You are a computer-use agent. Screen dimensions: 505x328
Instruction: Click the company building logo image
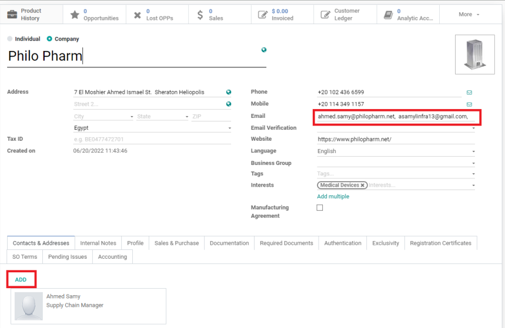pyautogui.click(x=475, y=55)
